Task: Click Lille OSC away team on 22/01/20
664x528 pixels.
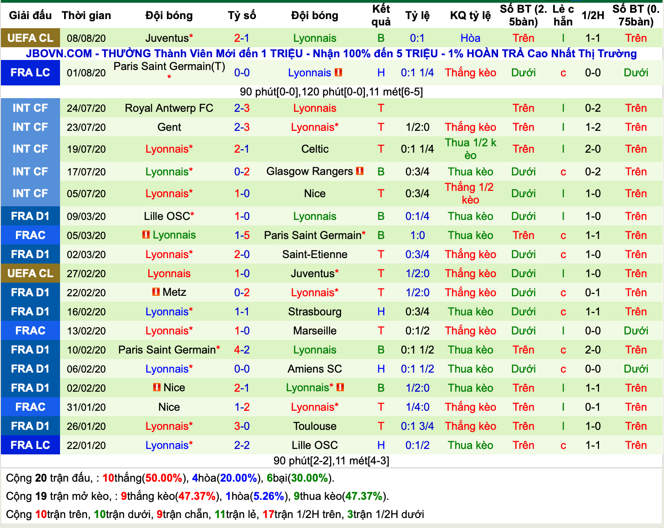Action: pyautogui.click(x=315, y=445)
